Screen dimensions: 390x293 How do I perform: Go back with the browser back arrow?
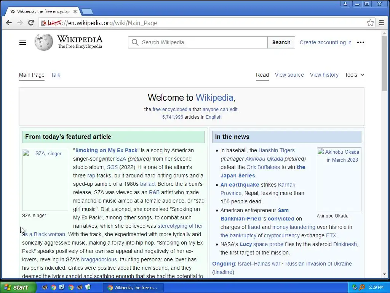click(x=9, y=23)
